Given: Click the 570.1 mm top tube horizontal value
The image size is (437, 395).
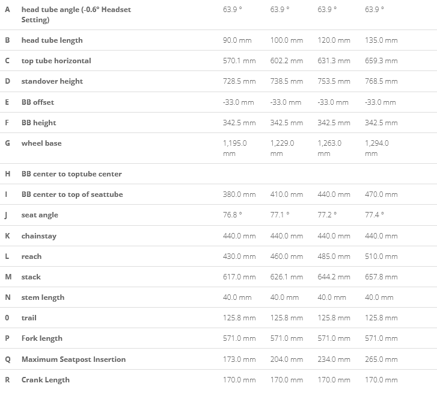Looking at the screenshot, I should (x=239, y=61).
